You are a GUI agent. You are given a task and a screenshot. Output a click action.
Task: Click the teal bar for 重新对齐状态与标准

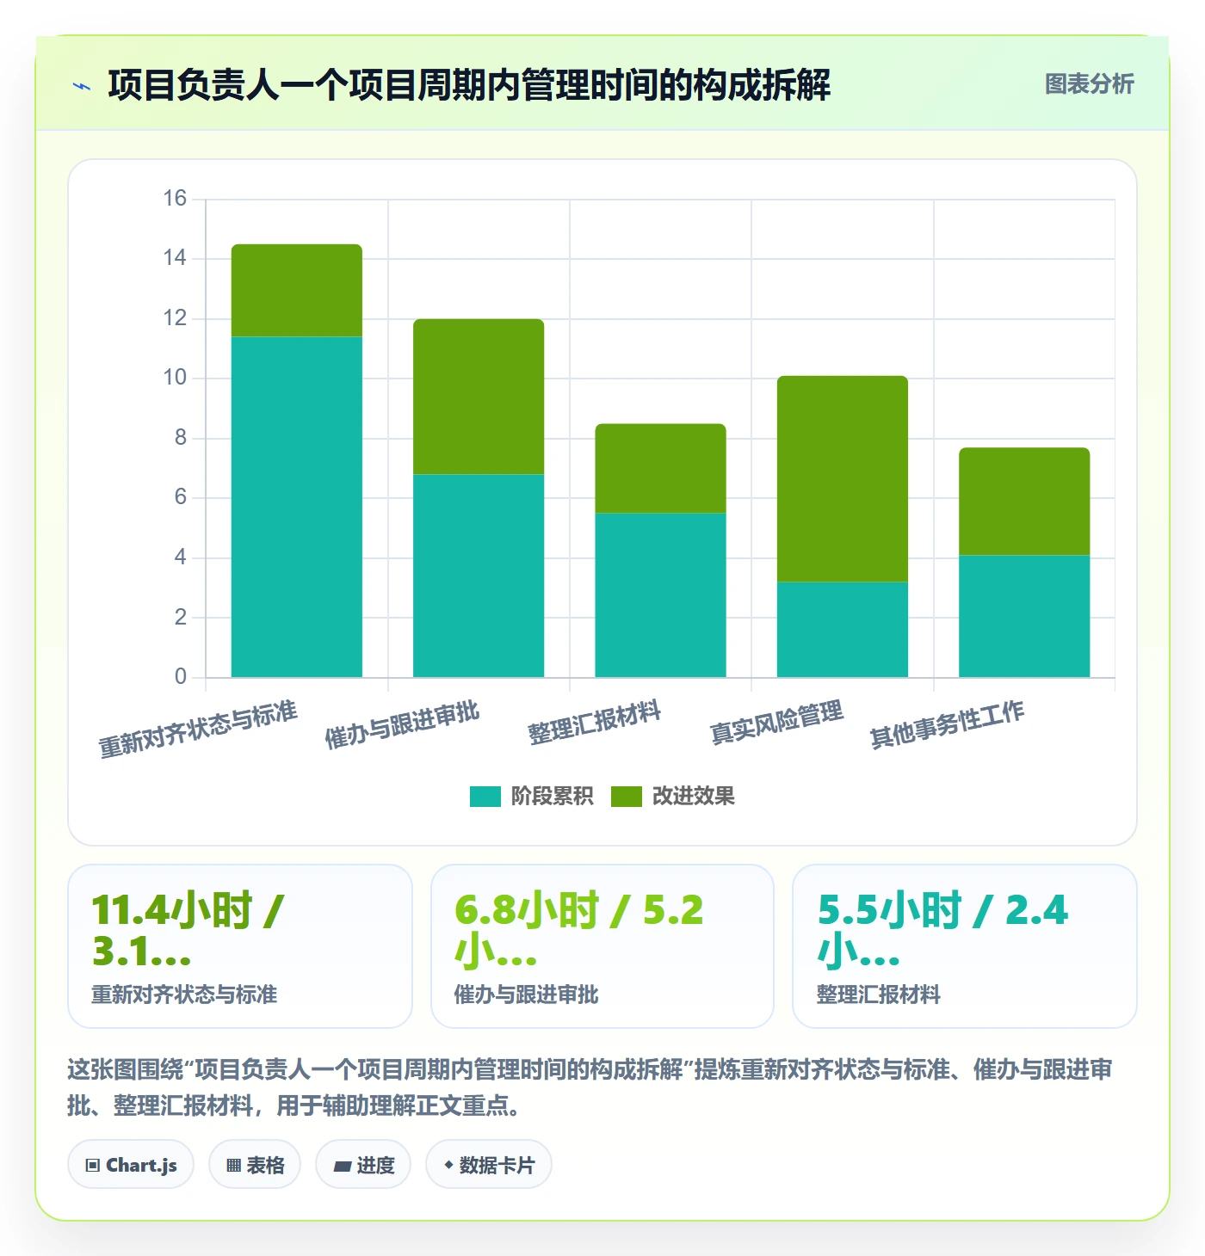[297, 507]
